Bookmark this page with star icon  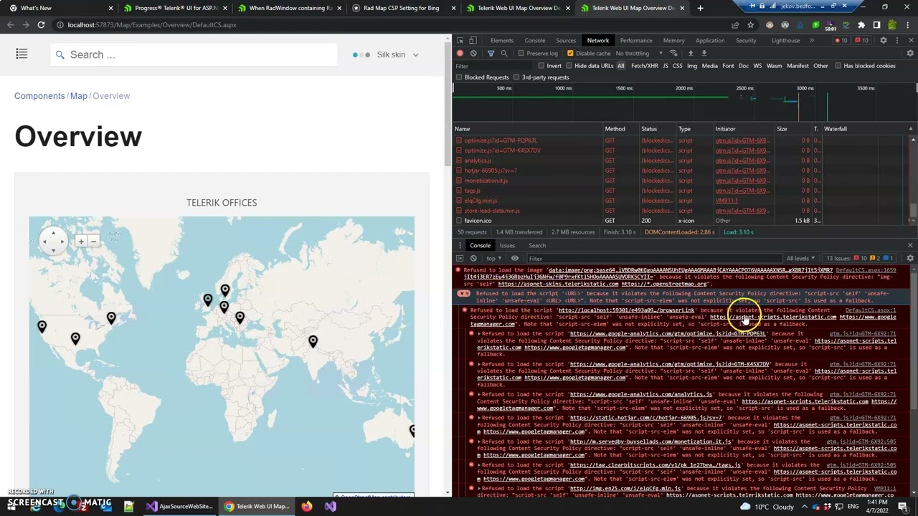click(x=750, y=25)
